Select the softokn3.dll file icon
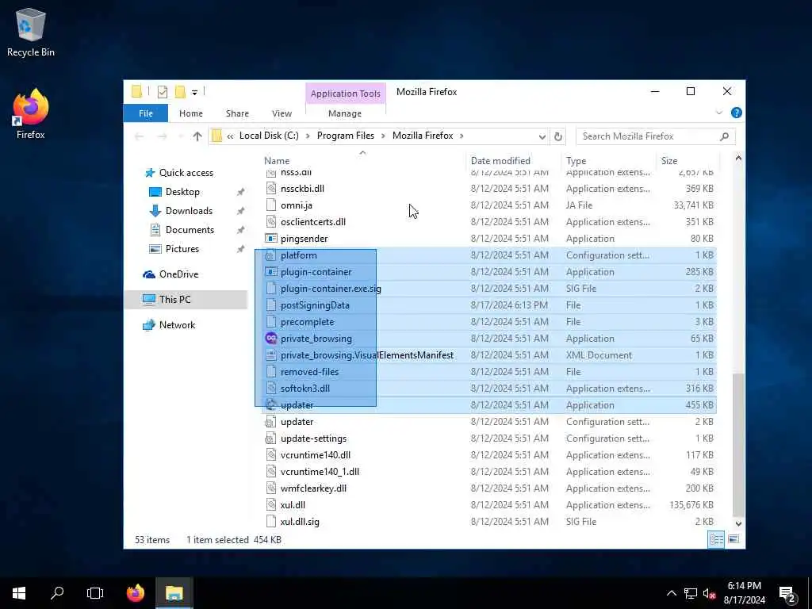 click(x=271, y=389)
